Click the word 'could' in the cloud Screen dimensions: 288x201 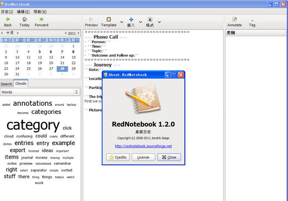point(41,136)
